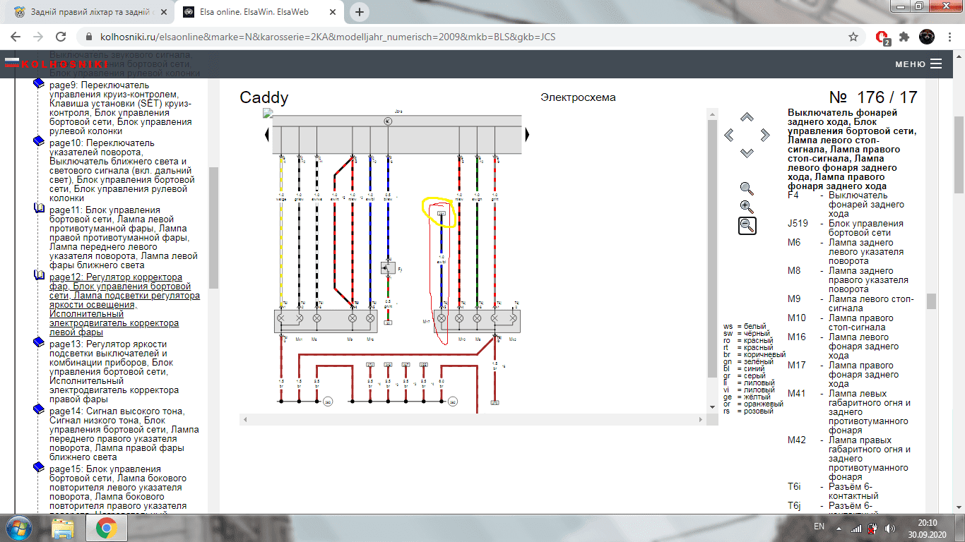Close the Elsa online tab
Viewport: 965px width, 542px height.
(333, 13)
